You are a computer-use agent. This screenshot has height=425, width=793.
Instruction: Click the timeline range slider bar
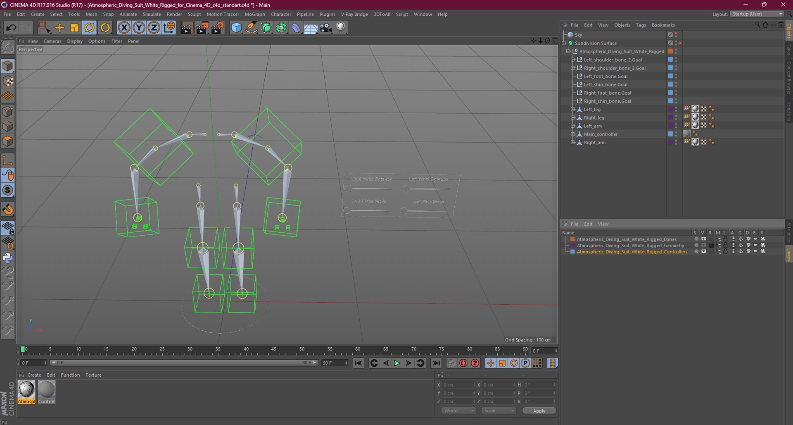pyautogui.click(x=184, y=363)
